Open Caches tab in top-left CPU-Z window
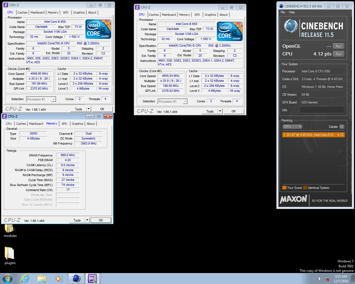355x284 pixels. point(22,12)
